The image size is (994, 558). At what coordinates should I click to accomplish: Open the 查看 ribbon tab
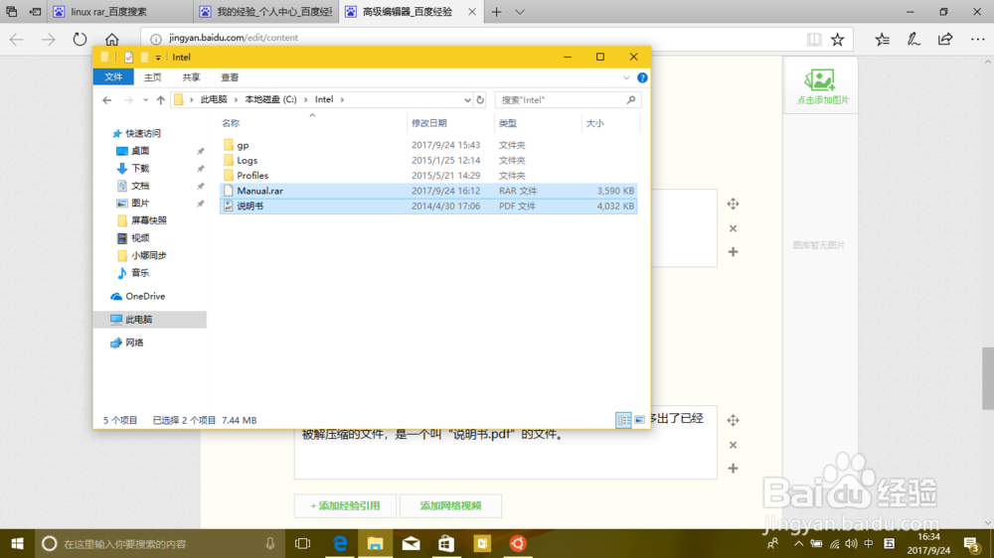click(230, 77)
